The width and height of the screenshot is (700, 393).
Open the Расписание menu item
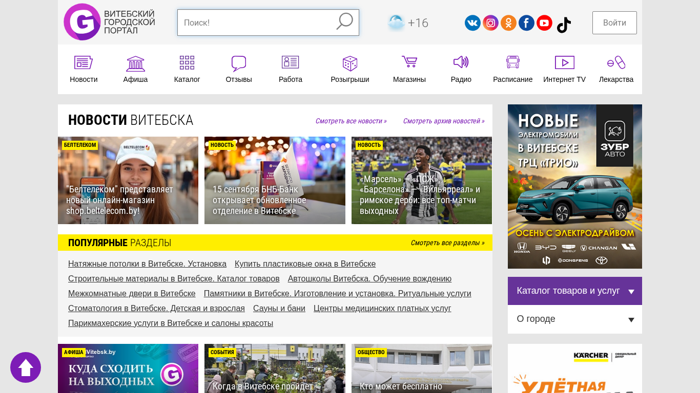512,70
